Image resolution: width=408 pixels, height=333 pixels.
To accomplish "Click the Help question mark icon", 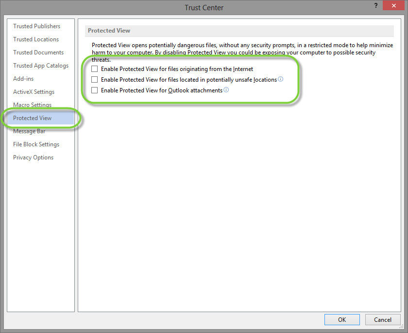I will 376,5.
